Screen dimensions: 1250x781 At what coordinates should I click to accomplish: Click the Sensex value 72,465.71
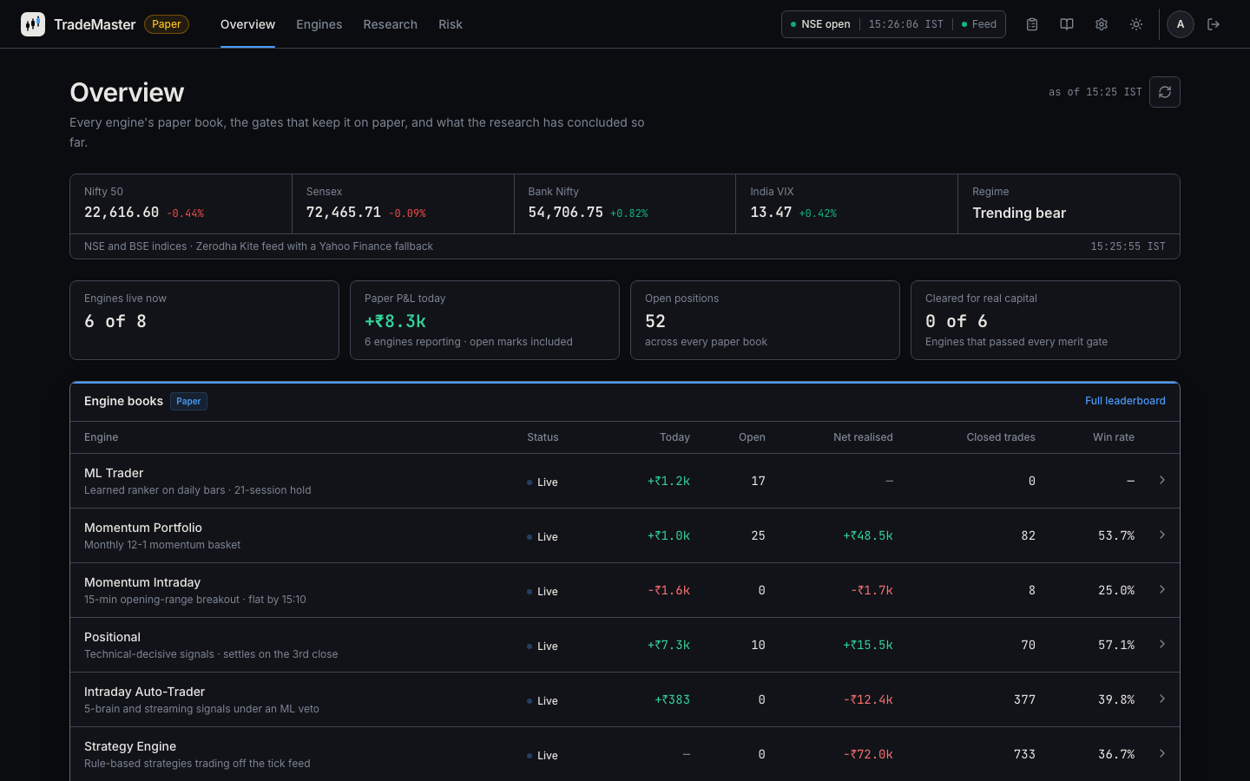click(344, 213)
